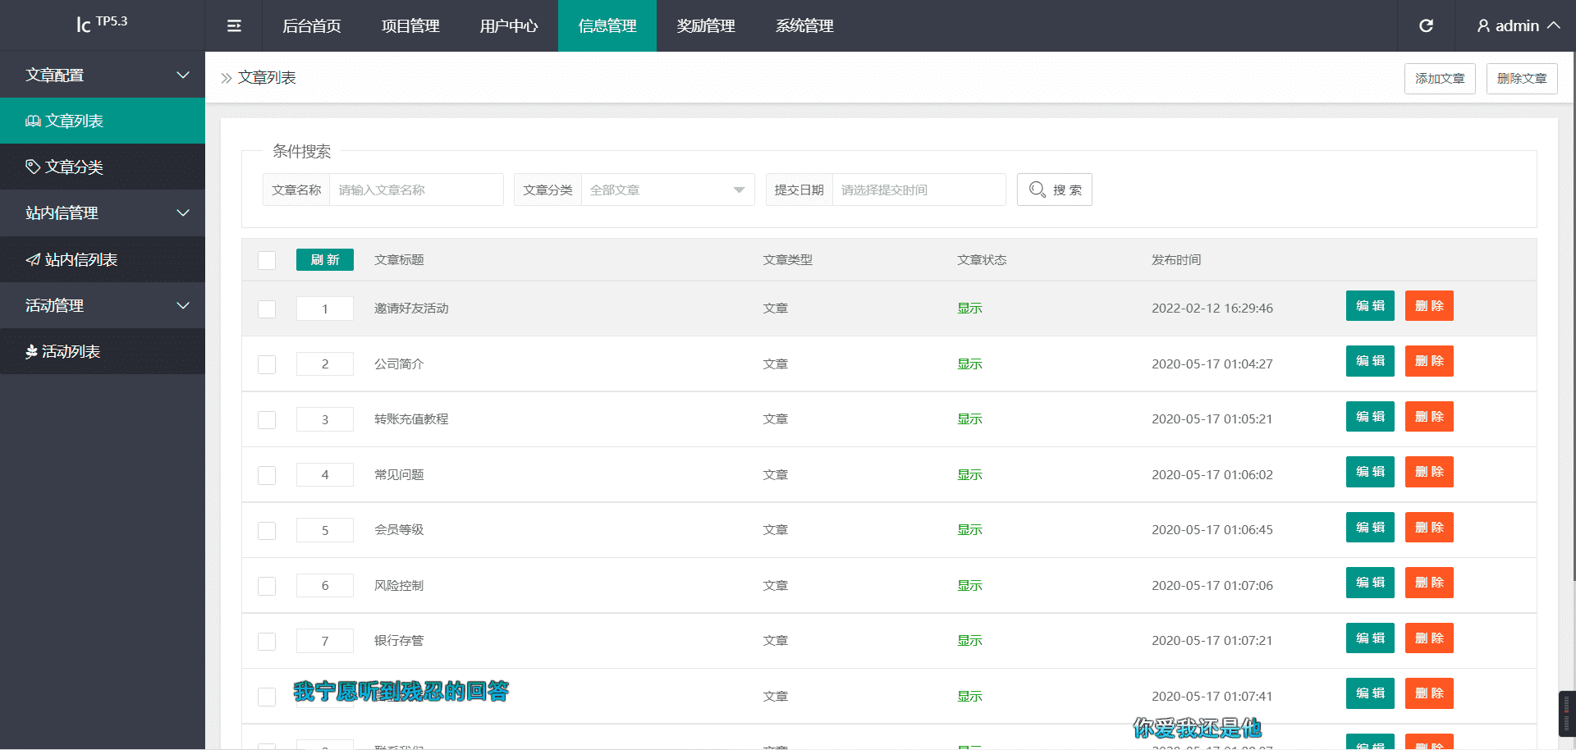Edit the 转账充值教程 article
1576x750 pixels.
click(1370, 417)
